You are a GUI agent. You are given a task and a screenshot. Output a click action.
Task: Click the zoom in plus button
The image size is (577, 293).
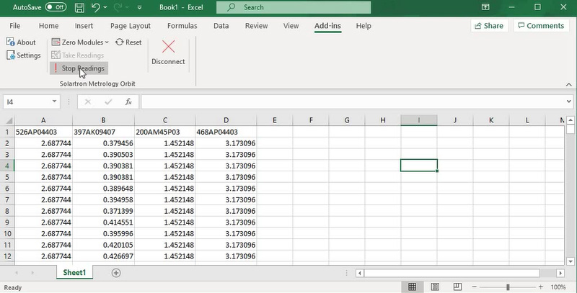click(540, 287)
